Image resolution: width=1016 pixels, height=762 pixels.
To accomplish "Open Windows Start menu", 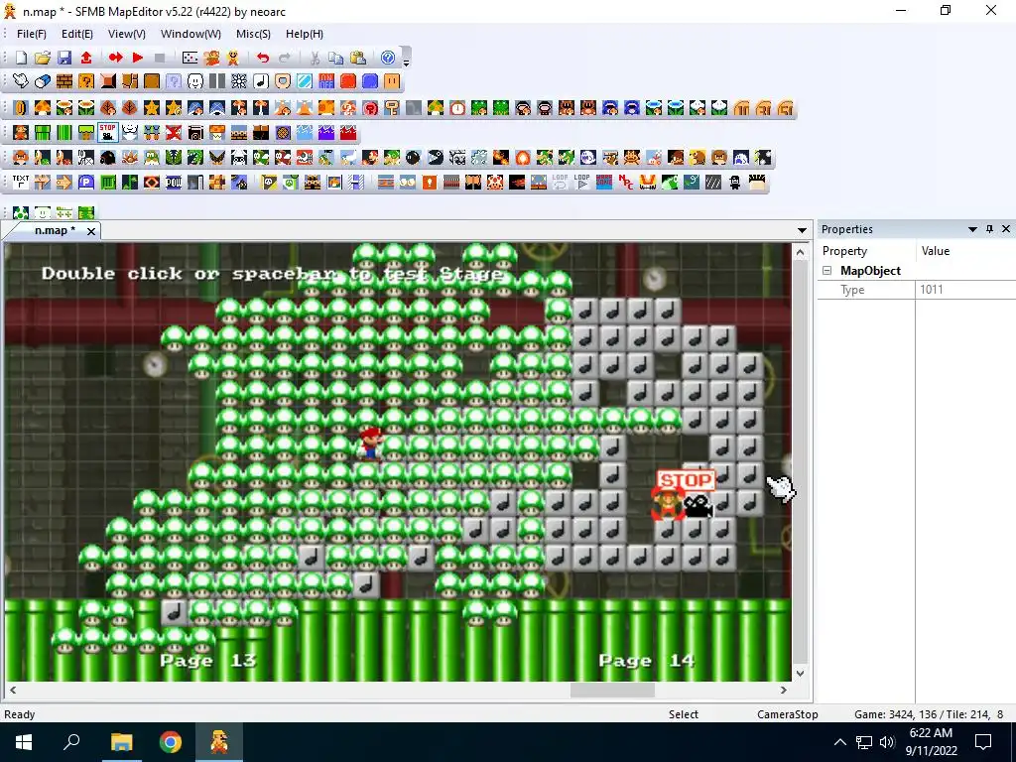I will tap(24, 742).
